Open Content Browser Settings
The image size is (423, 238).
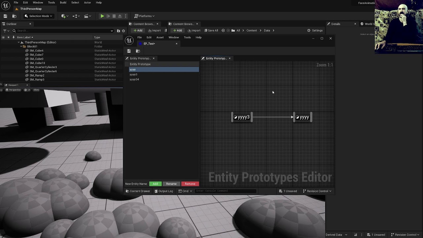point(315,30)
